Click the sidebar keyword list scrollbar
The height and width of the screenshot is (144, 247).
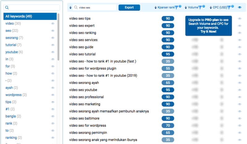click(x=58, y=37)
